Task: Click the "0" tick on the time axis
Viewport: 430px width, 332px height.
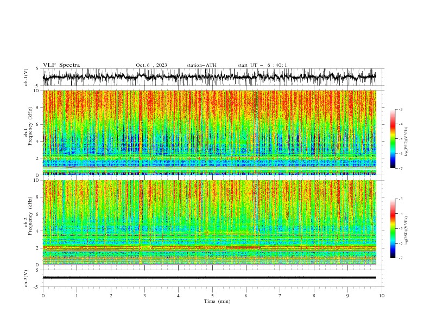Action: 43,296
